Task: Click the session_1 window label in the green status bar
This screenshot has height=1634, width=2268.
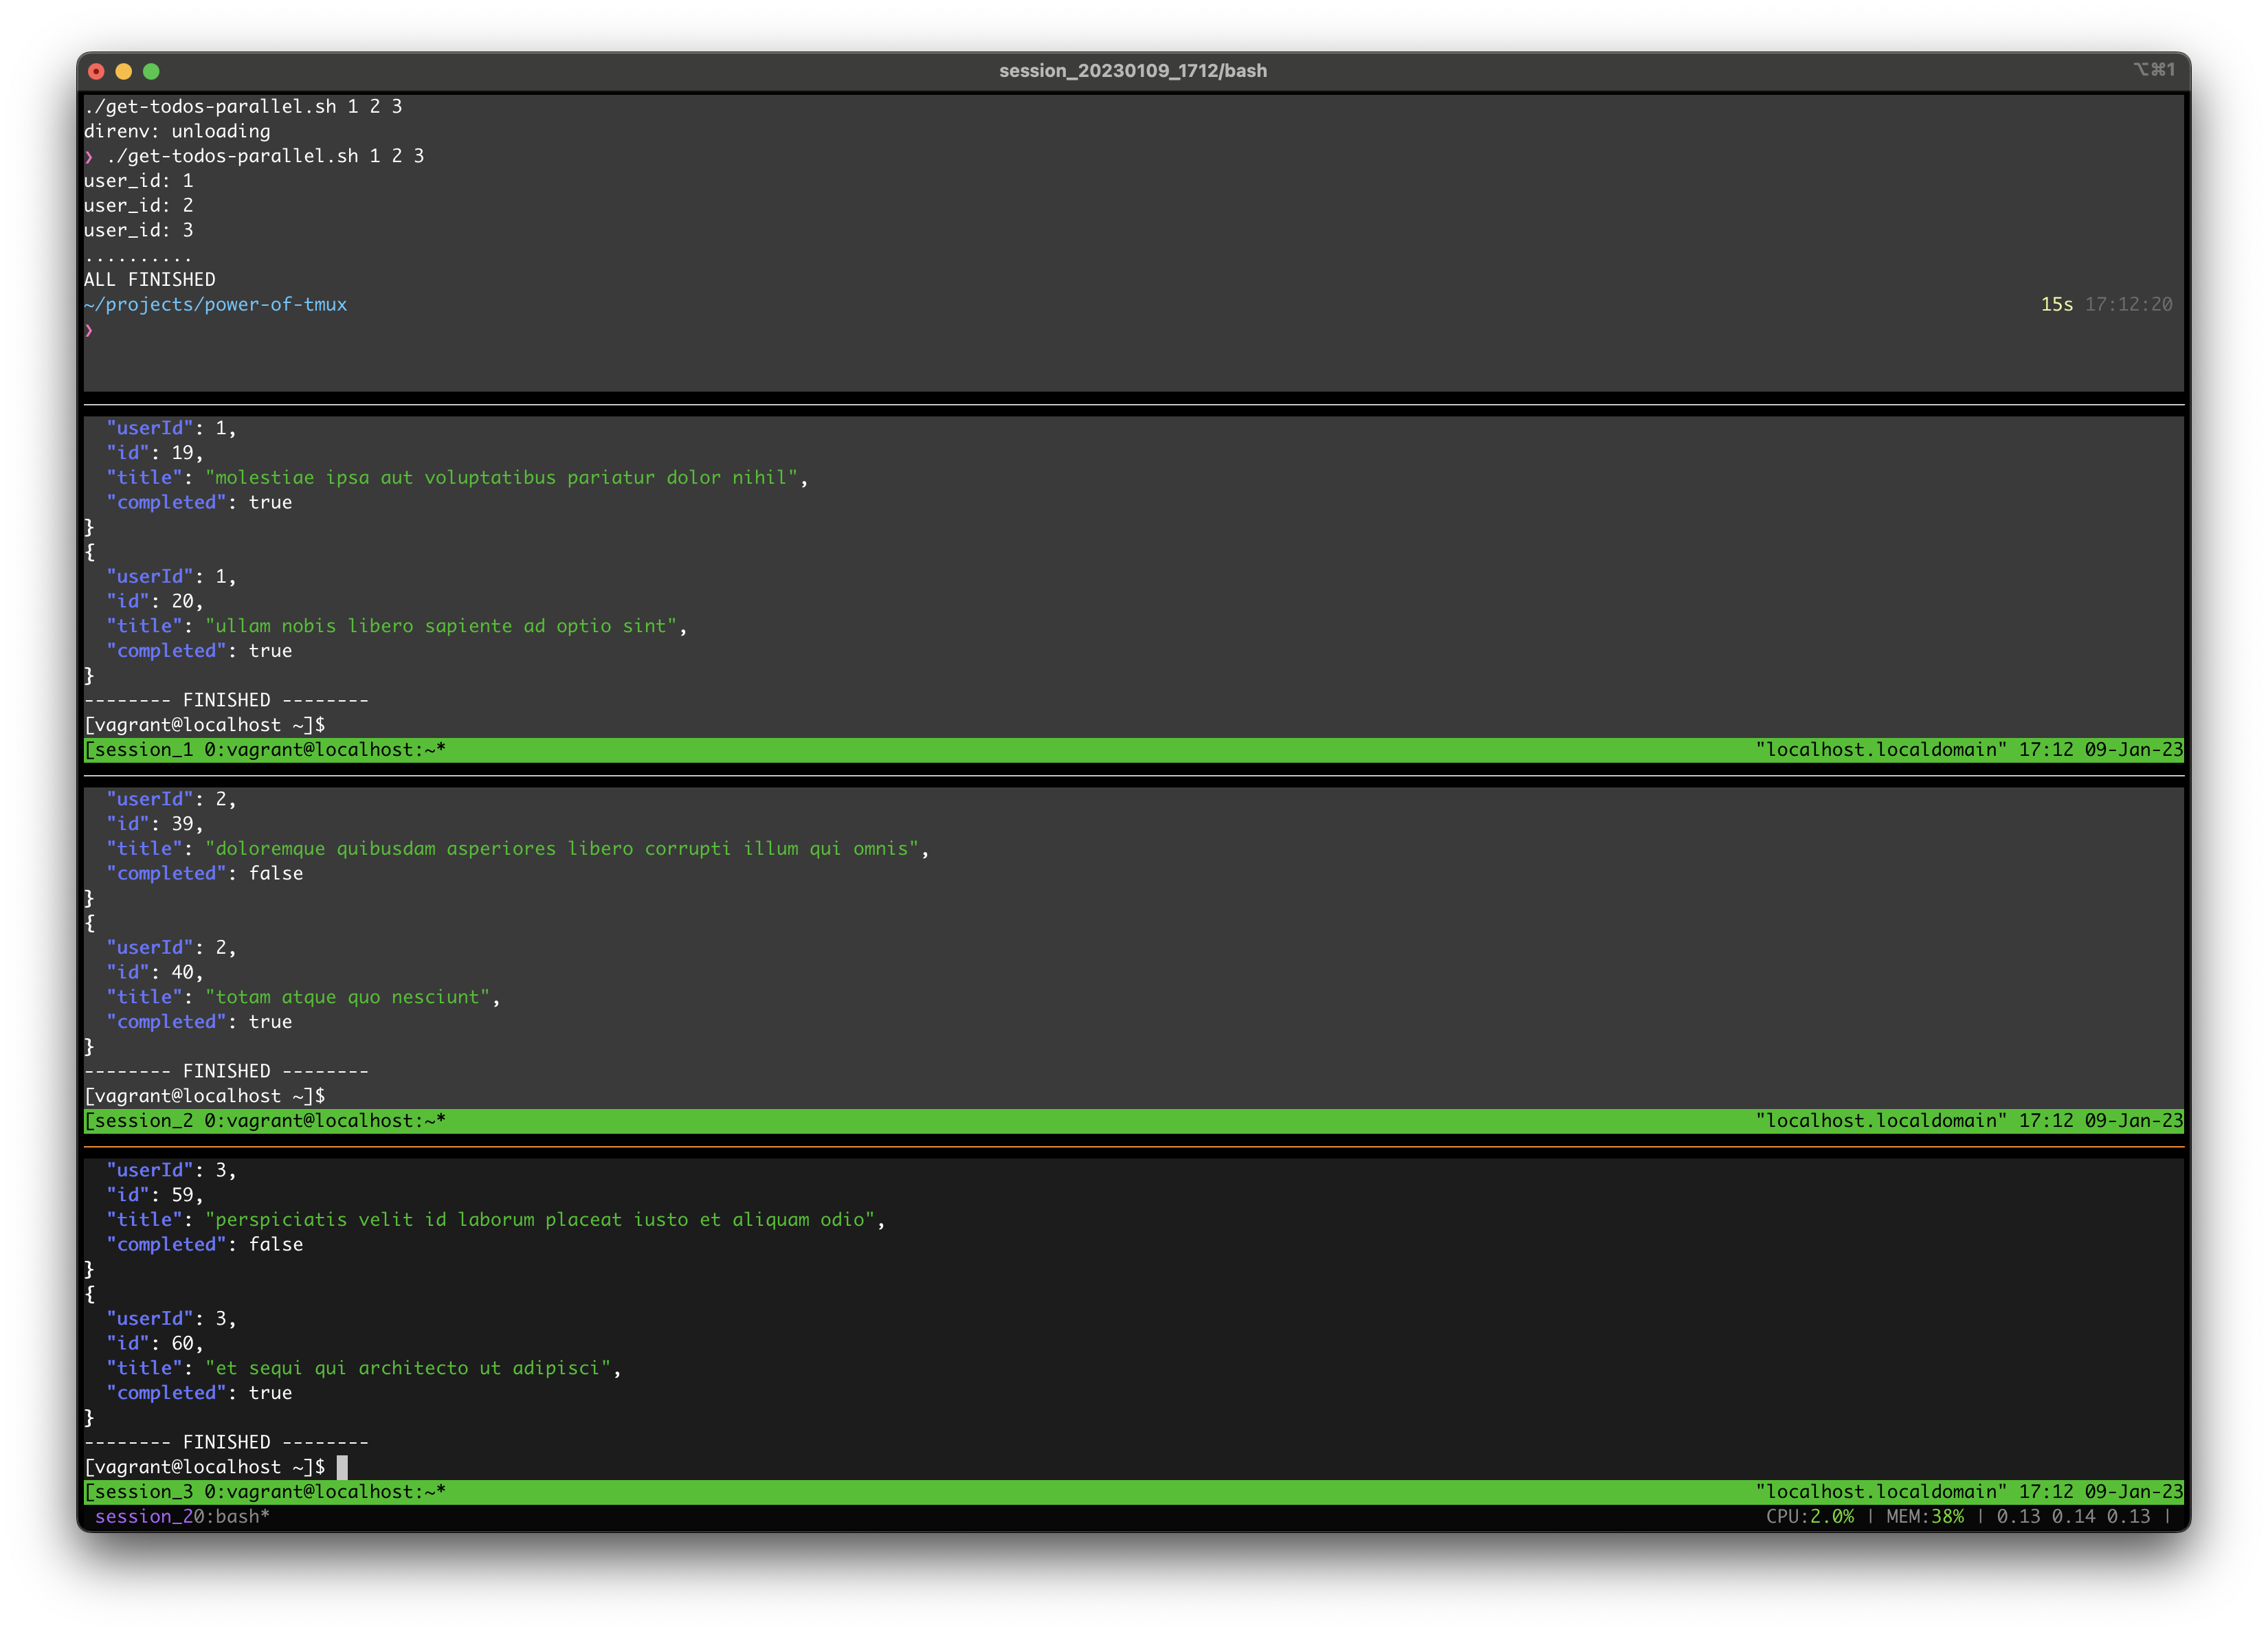Action: click(265, 750)
